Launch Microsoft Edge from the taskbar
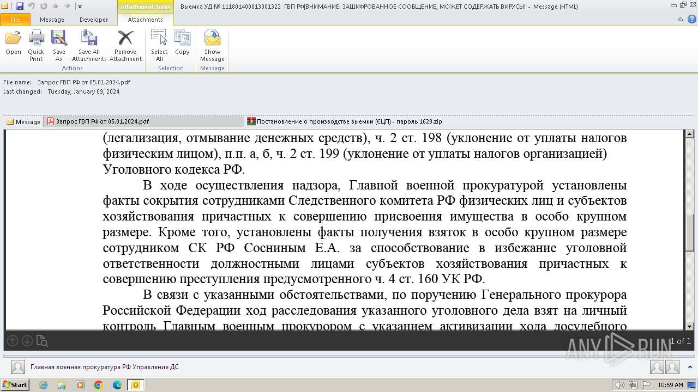 (x=117, y=385)
